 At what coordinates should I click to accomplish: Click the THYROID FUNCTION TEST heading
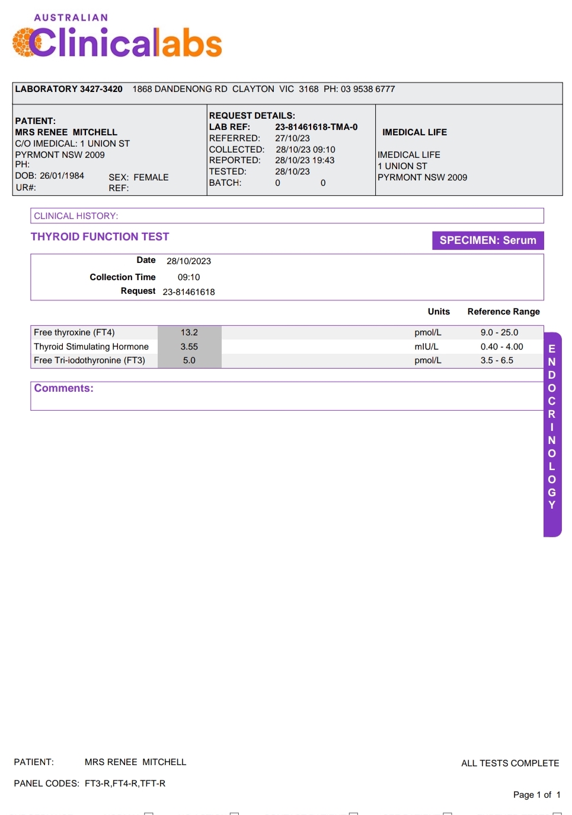tap(100, 237)
